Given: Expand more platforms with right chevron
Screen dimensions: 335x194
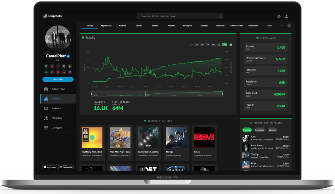Looking at the screenshot, I should [x=281, y=26].
